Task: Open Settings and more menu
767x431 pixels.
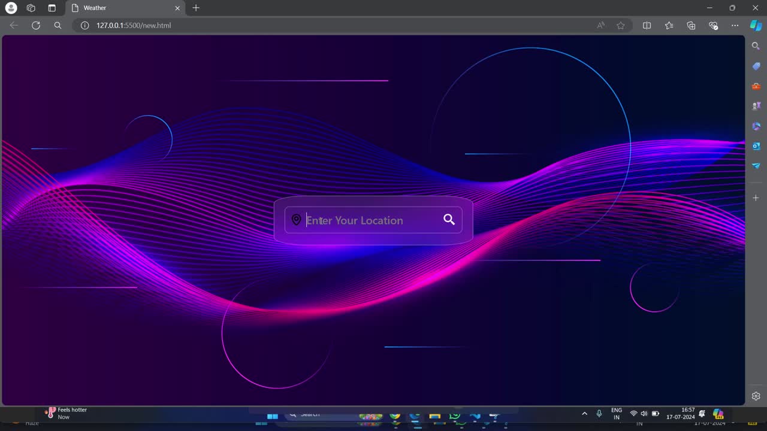Action: click(x=735, y=25)
